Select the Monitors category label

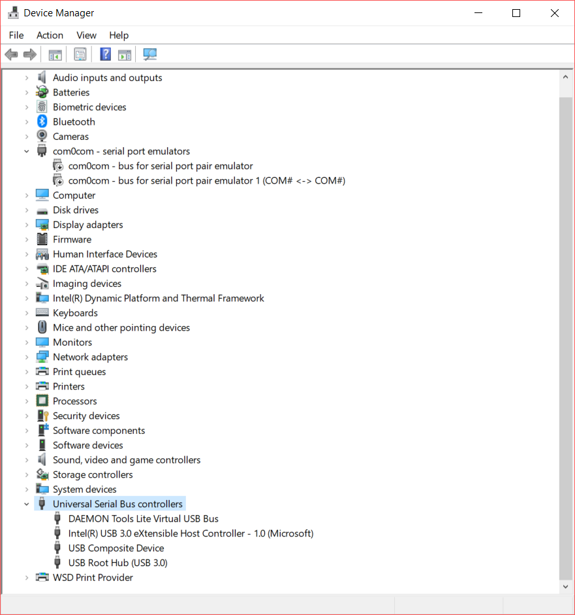click(72, 342)
